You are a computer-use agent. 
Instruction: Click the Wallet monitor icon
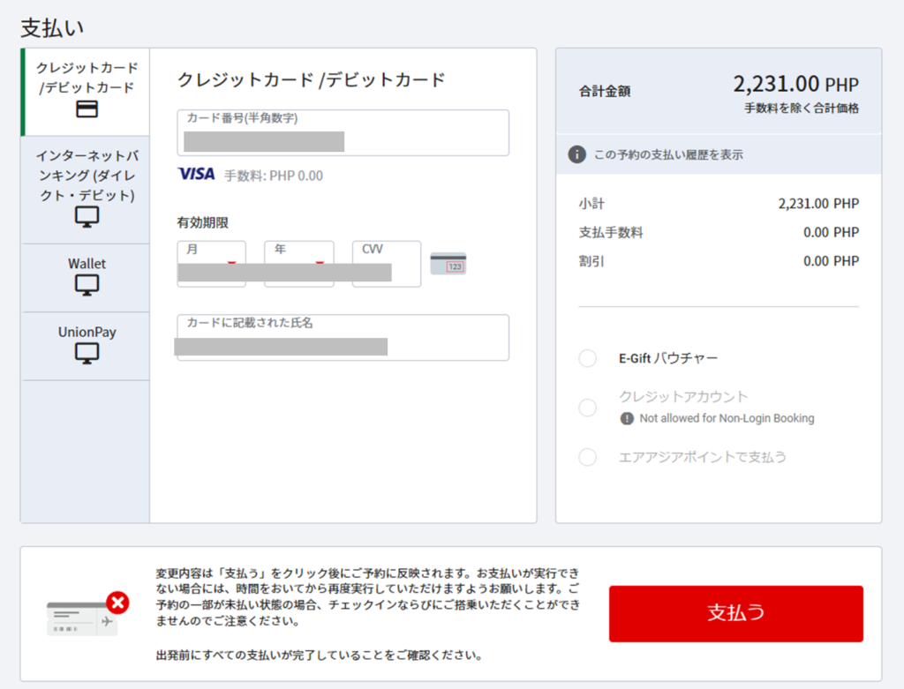87,285
